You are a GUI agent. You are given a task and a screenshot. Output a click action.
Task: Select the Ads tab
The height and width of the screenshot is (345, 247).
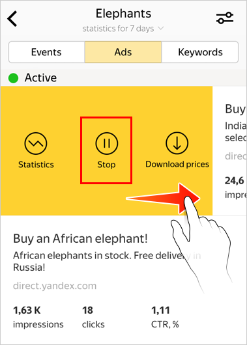(x=123, y=52)
